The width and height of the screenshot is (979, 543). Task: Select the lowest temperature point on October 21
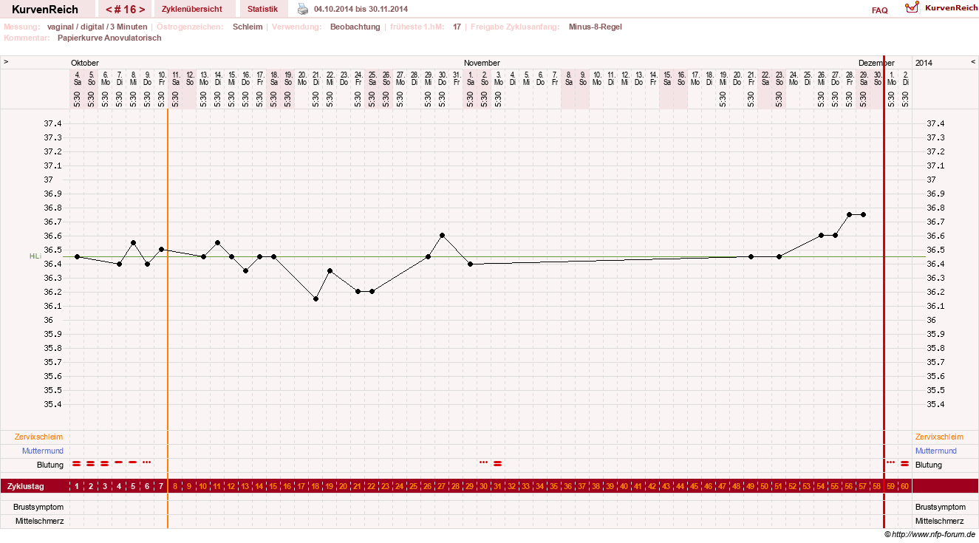315,298
